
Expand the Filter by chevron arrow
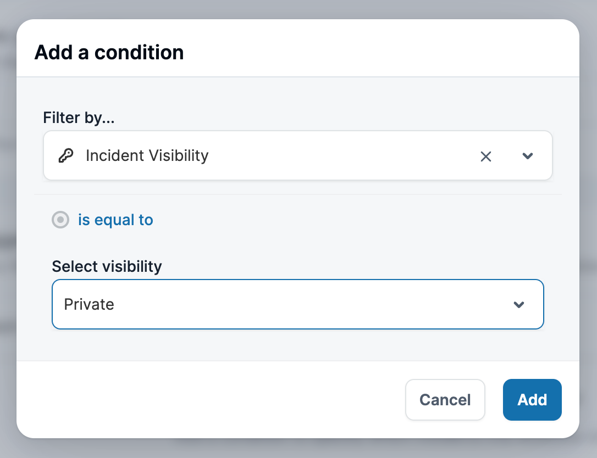click(x=527, y=155)
